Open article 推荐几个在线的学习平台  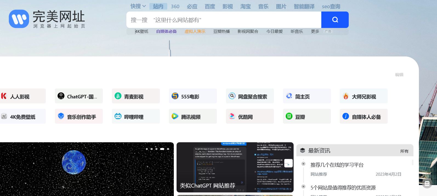point(337,165)
